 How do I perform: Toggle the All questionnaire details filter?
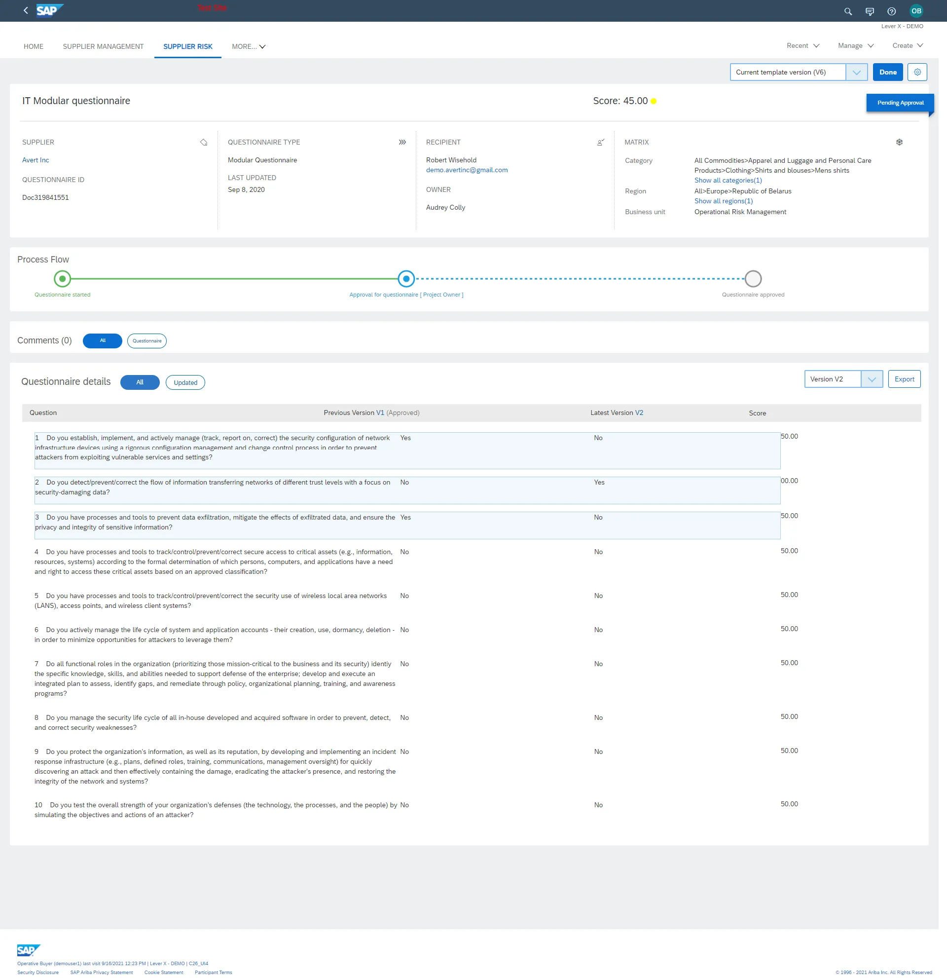coord(140,382)
